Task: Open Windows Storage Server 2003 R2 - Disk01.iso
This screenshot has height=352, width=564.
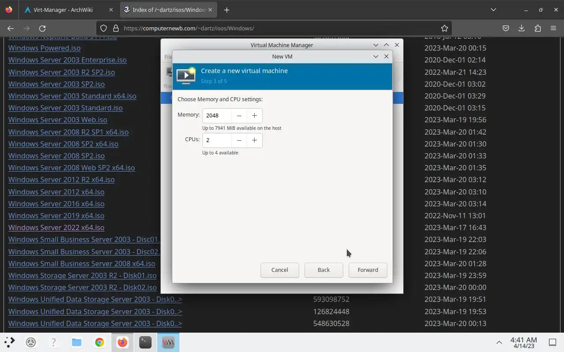Action: coord(82,275)
